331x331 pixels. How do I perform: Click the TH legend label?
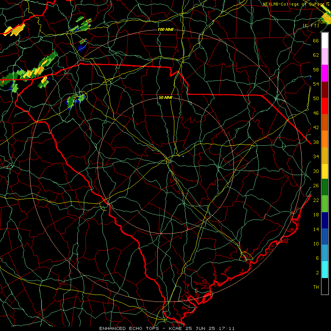coord(316,287)
